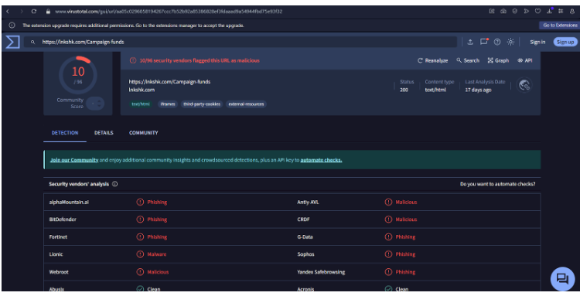The width and height of the screenshot is (580, 296).
Task: Click the alert icon beside the 10/96 flagged message
Action: tap(133, 60)
